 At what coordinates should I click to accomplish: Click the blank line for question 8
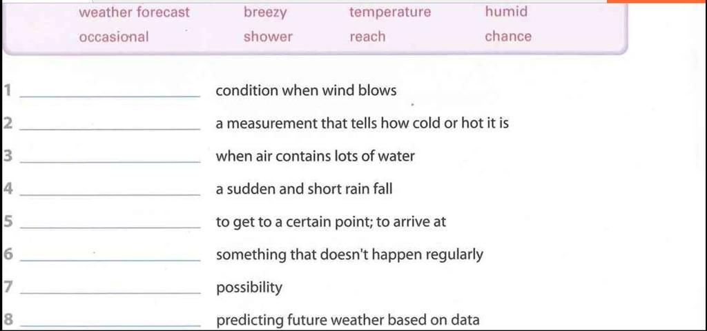click(110, 325)
